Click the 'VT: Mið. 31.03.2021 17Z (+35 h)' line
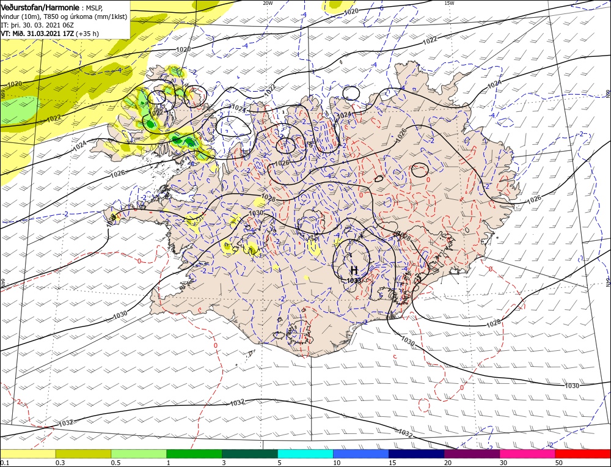611x467 pixels. click(50, 34)
